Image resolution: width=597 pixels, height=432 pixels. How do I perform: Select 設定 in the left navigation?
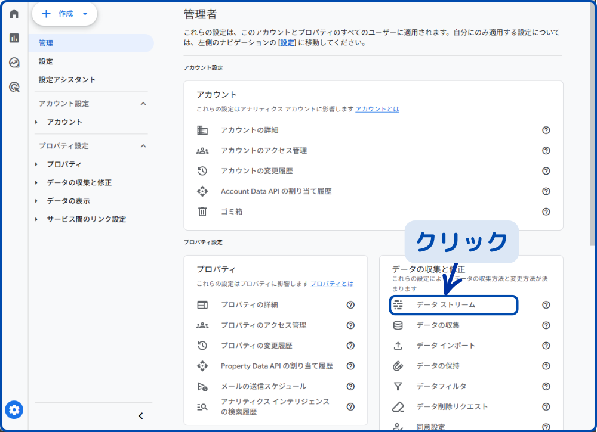click(x=46, y=61)
